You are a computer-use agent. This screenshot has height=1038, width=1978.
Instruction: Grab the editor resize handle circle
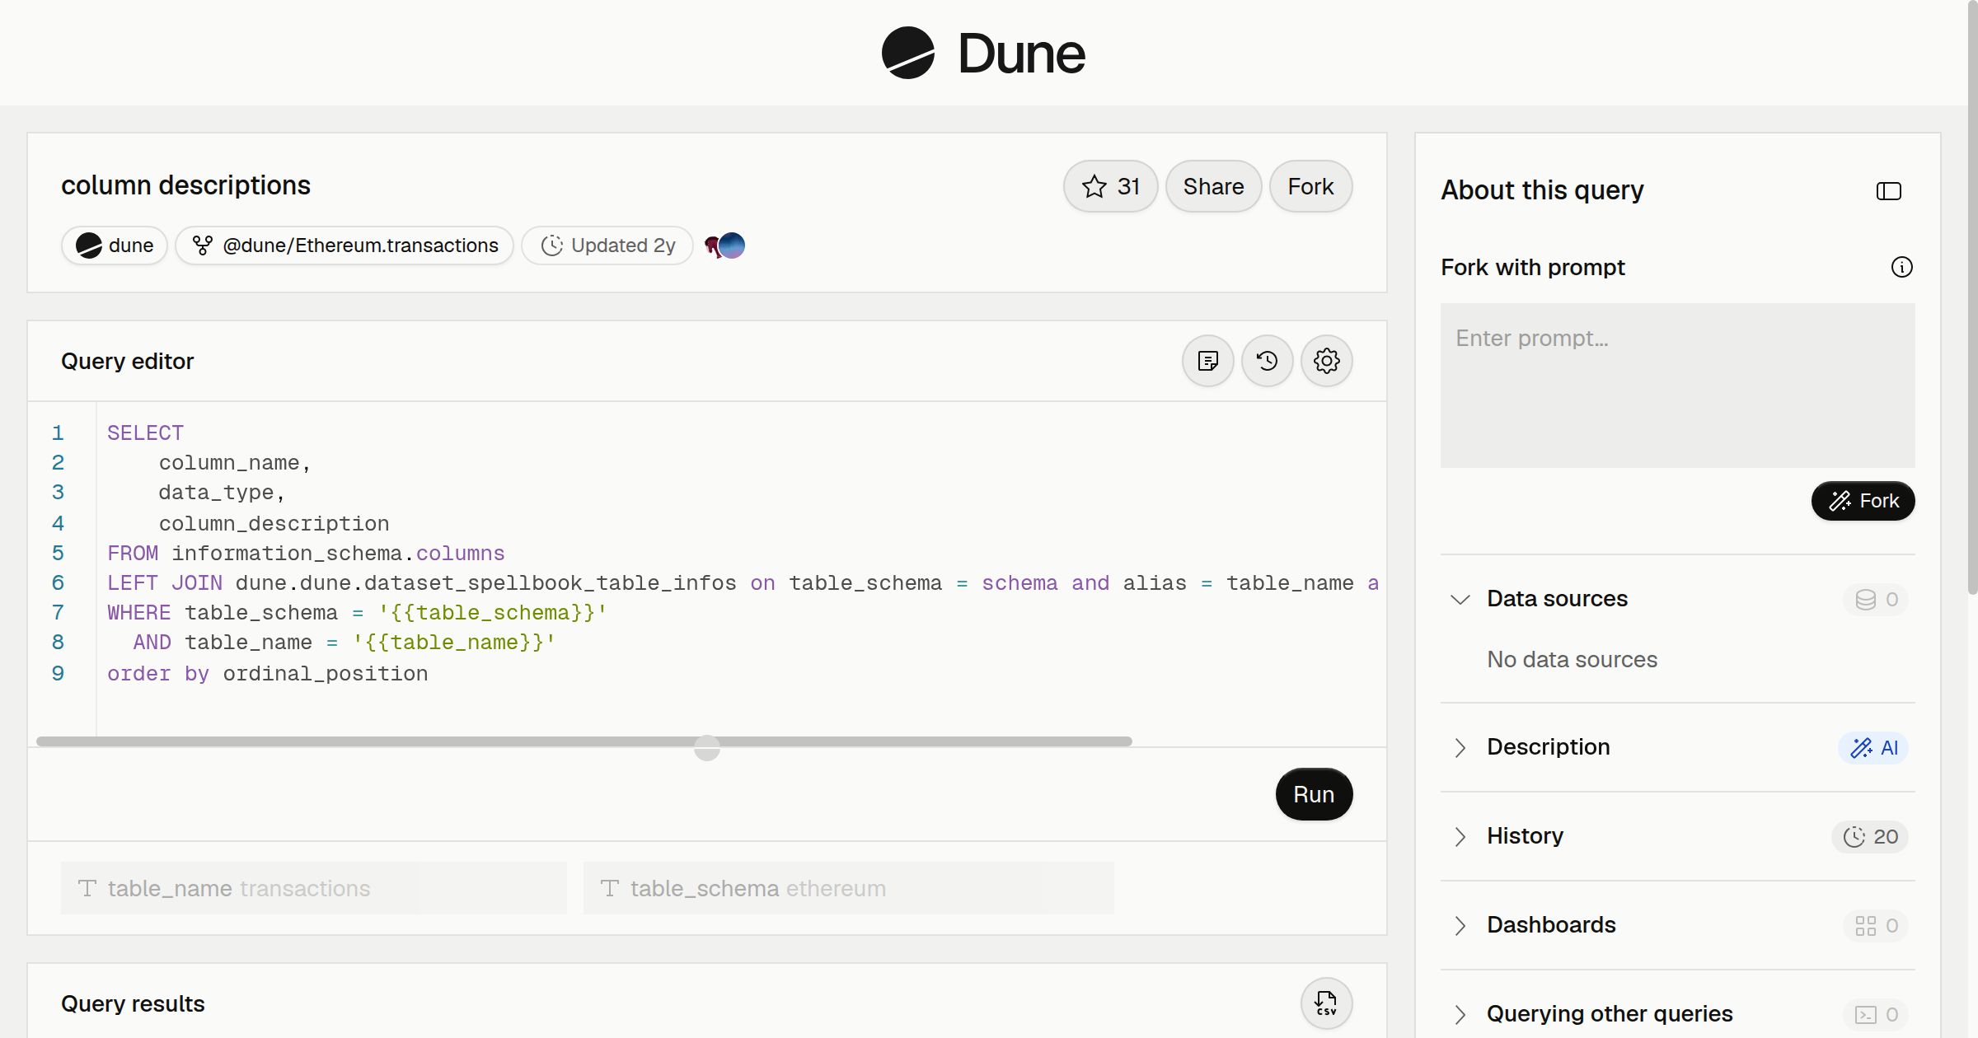[x=707, y=748]
